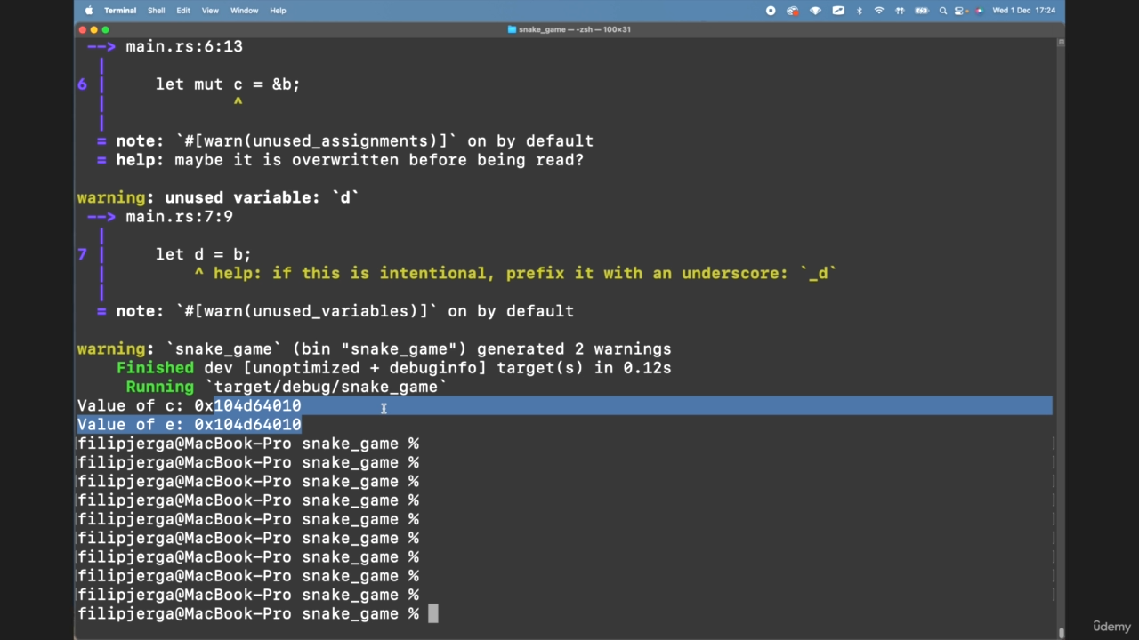Screen dimensions: 1139x640
Task: Click the screen recording stop icon
Action: [771, 11]
